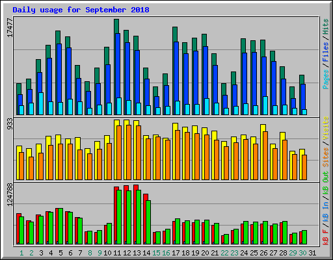
Task: Click day 1 on the x-axis
Action: click(x=21, y=253)
